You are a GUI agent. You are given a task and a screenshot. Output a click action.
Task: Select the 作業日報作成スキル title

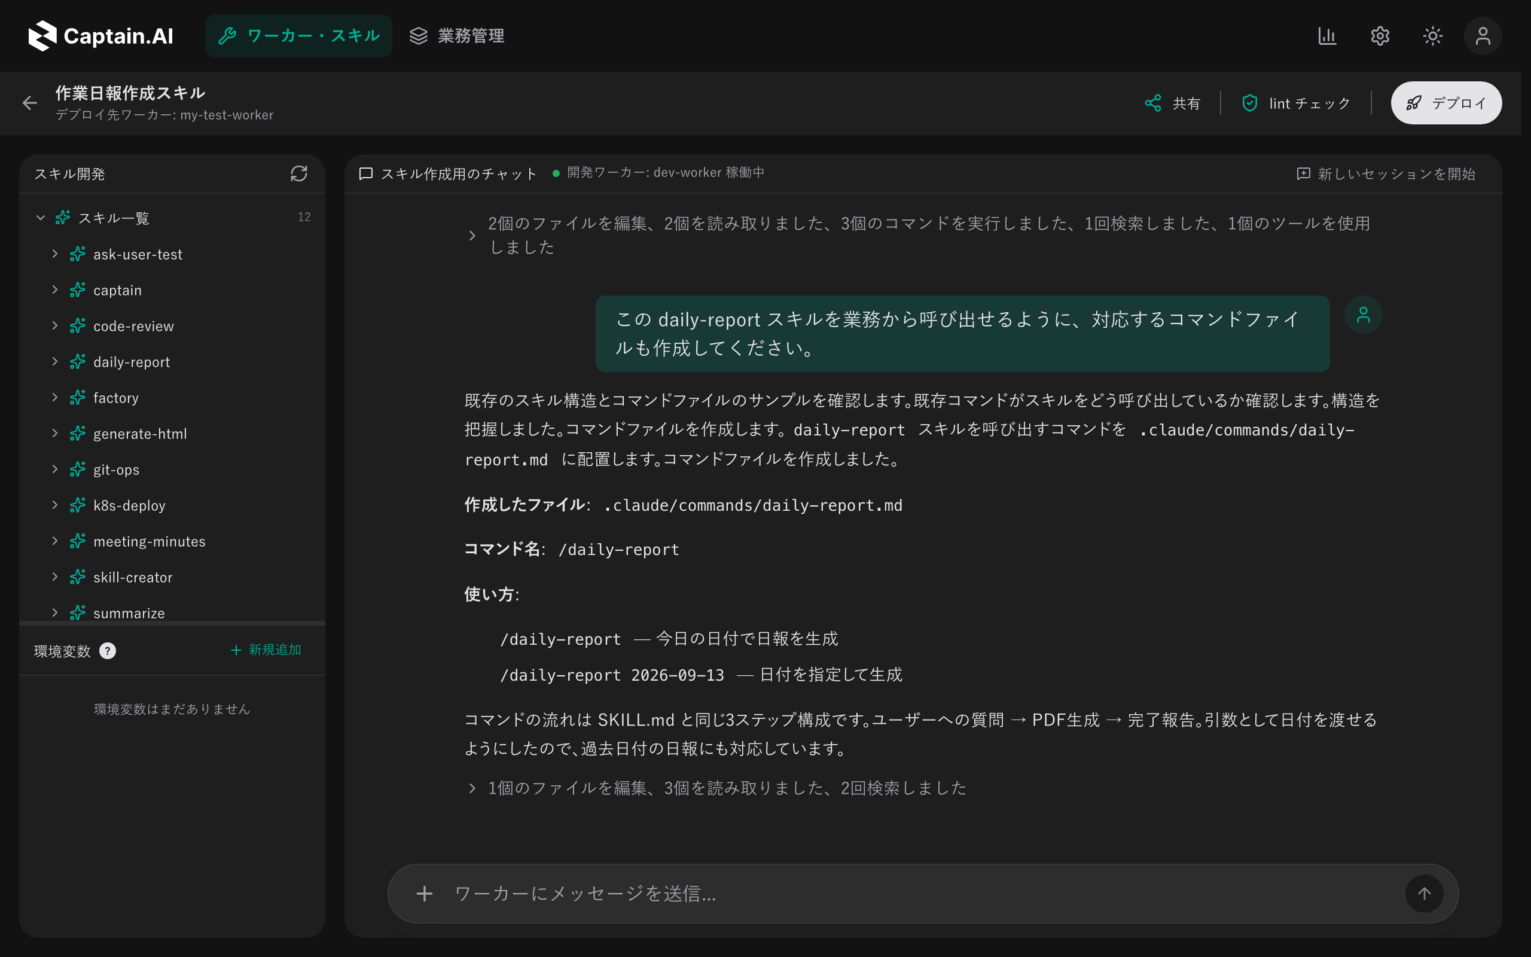click(x=130, y=93)
